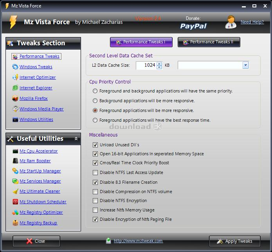Click the Useful Utilities wrench icon
Screen dimensions: 272x252
[11, 139]
